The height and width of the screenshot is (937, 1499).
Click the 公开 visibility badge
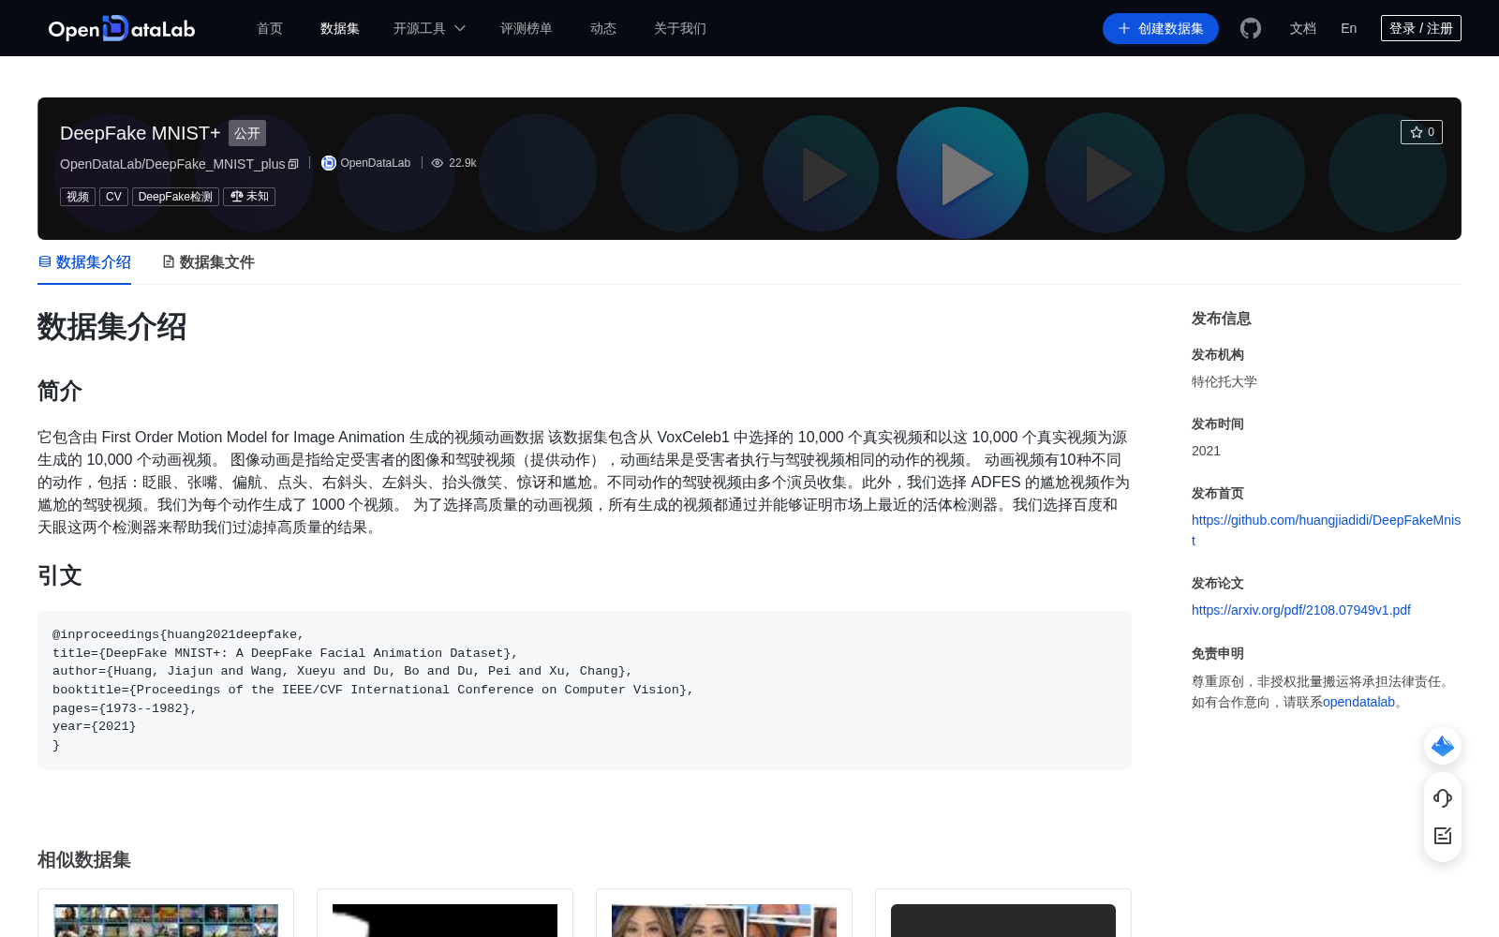(x=247, y=133)
